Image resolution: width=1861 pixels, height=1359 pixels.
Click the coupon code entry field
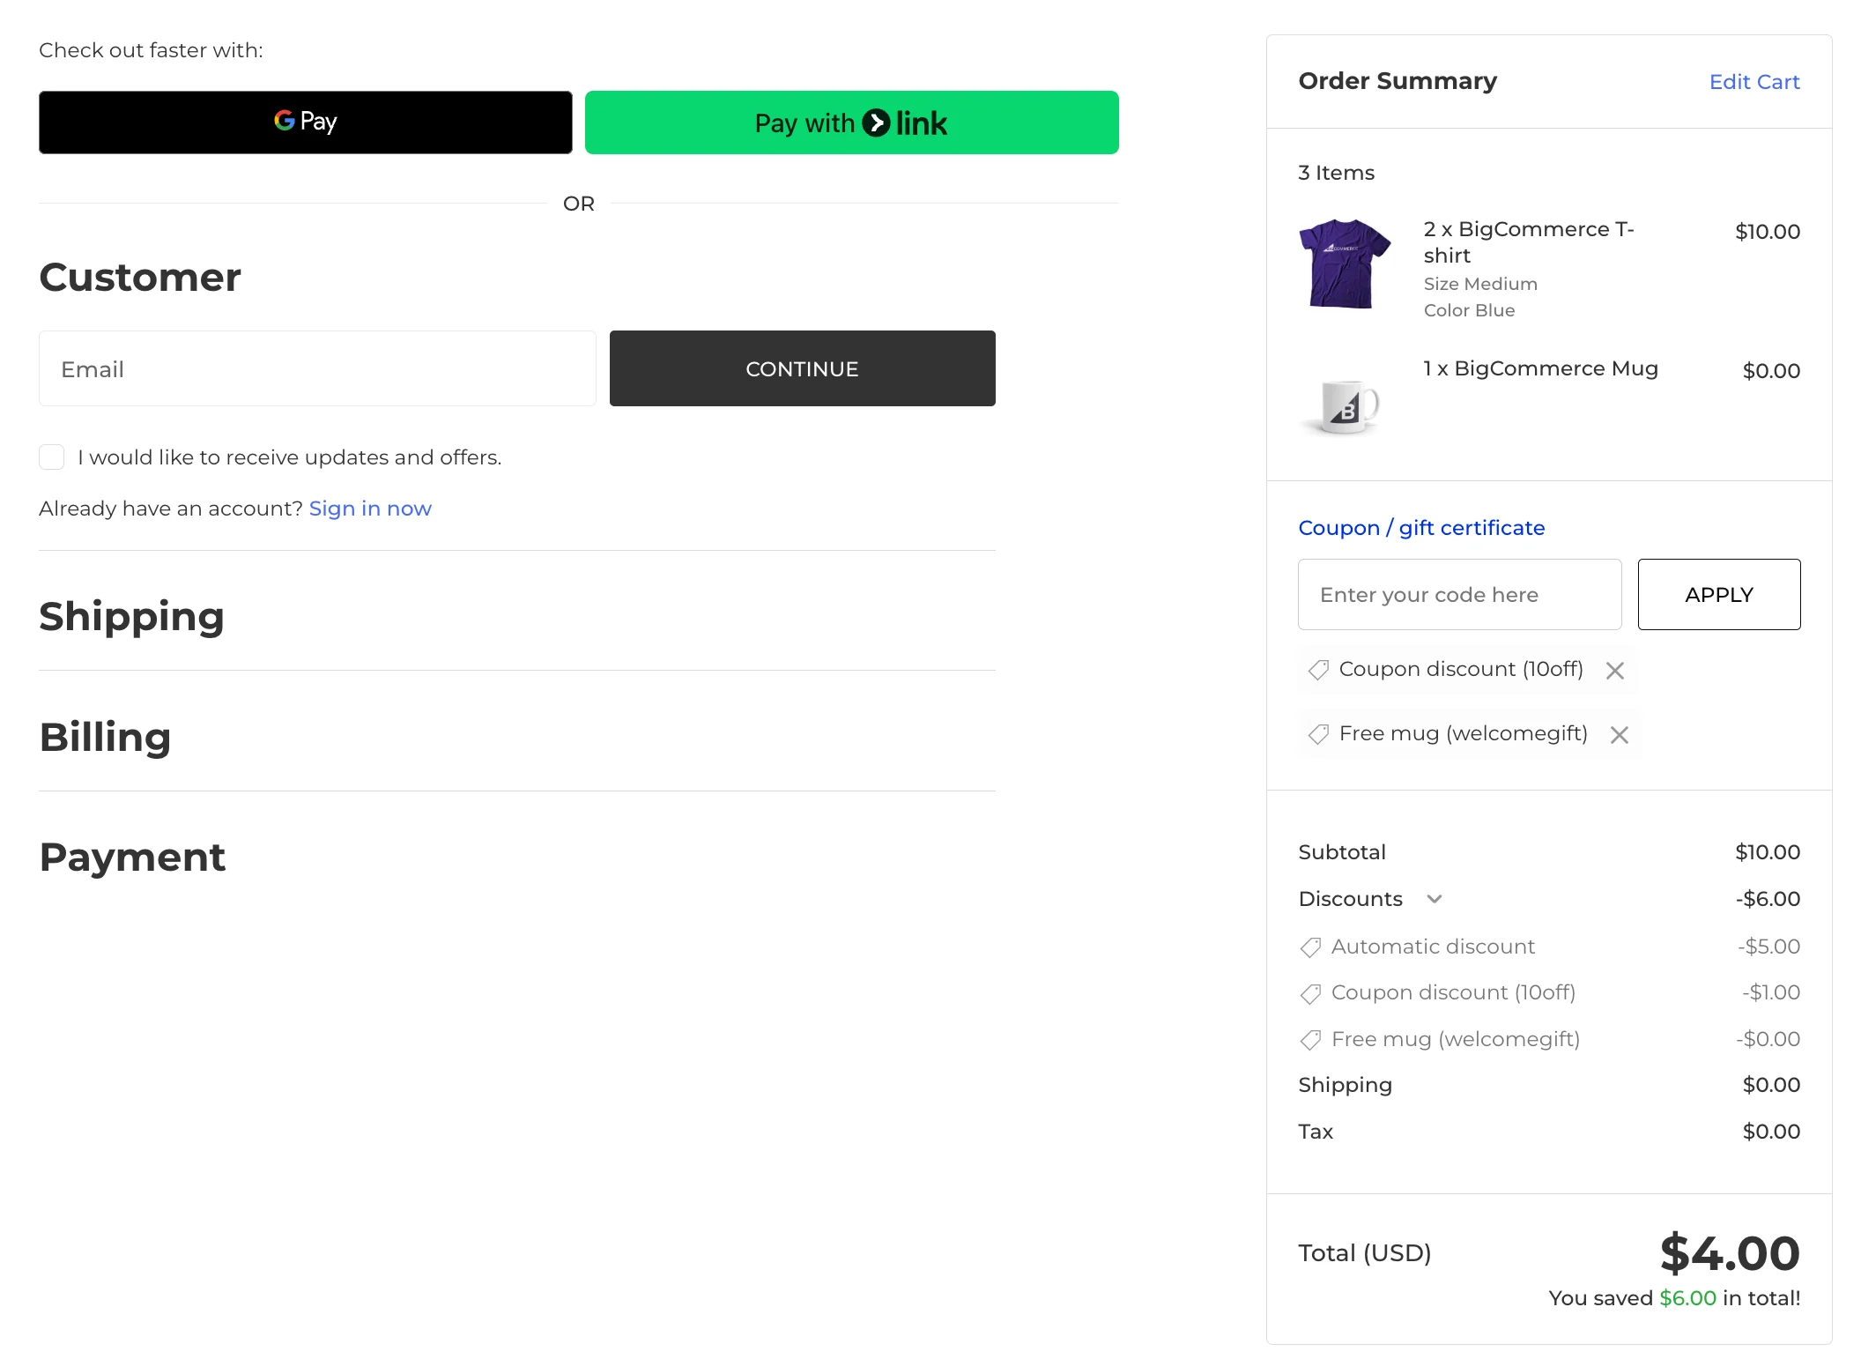pos(1458,594)
